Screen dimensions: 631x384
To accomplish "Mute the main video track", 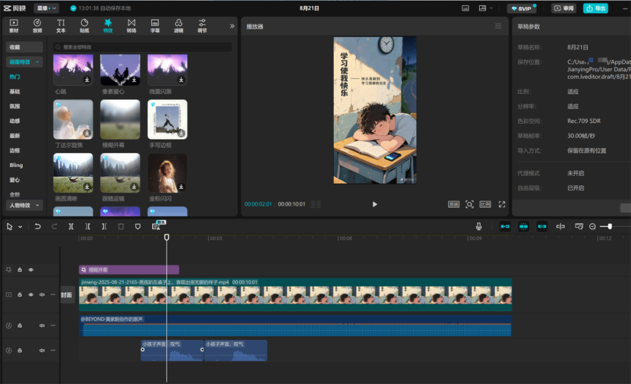I will [42, 295].
